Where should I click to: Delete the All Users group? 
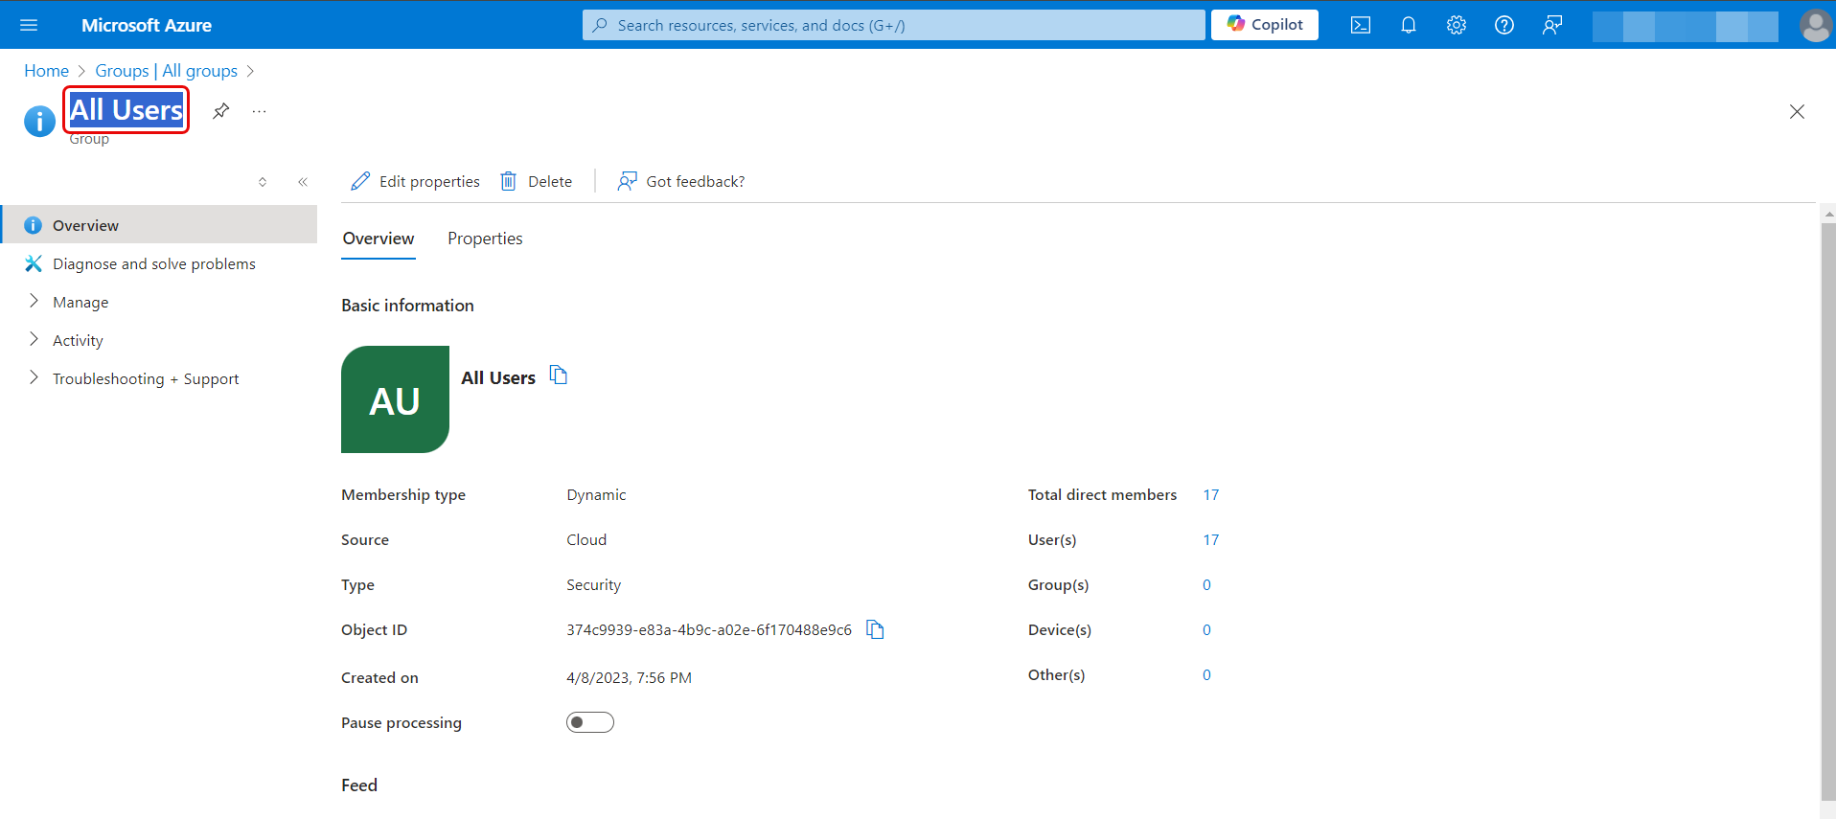(537, 181)
